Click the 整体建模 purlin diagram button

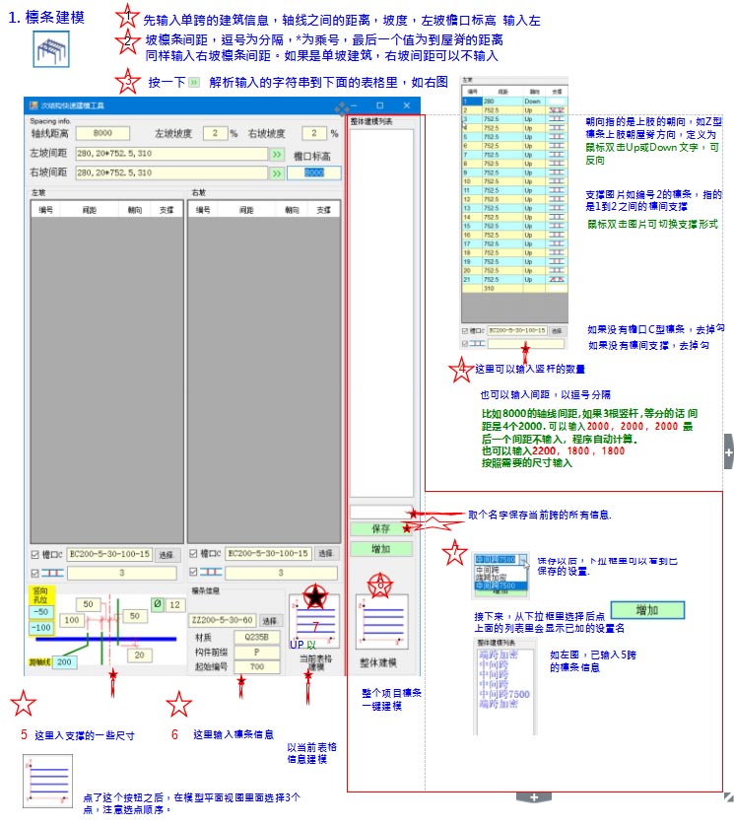point(381,622)
